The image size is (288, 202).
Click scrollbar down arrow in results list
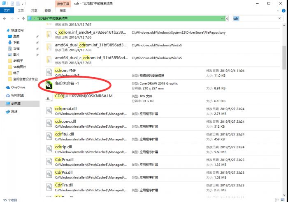coord(284,195)
